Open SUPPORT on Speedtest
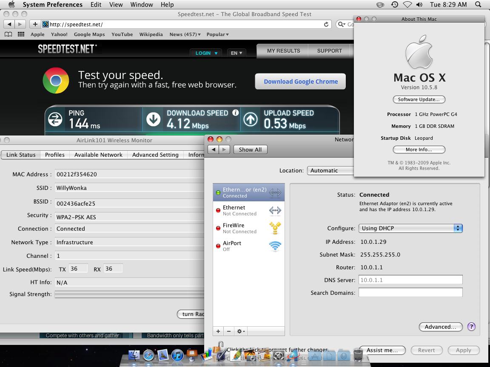Screen dimensions: 490x367 (329, 51)
